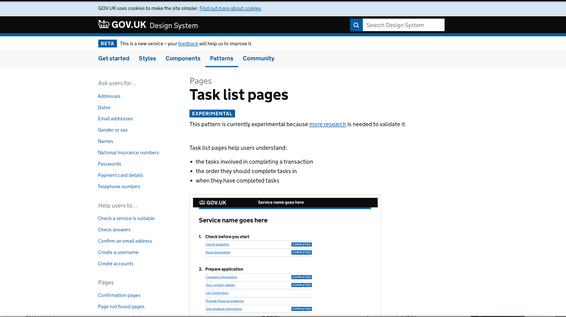The width and height of the screenshot is (566, 317).
Task: Click the COMPLETED tag beside Check eligibility
Action: [301, 244]
